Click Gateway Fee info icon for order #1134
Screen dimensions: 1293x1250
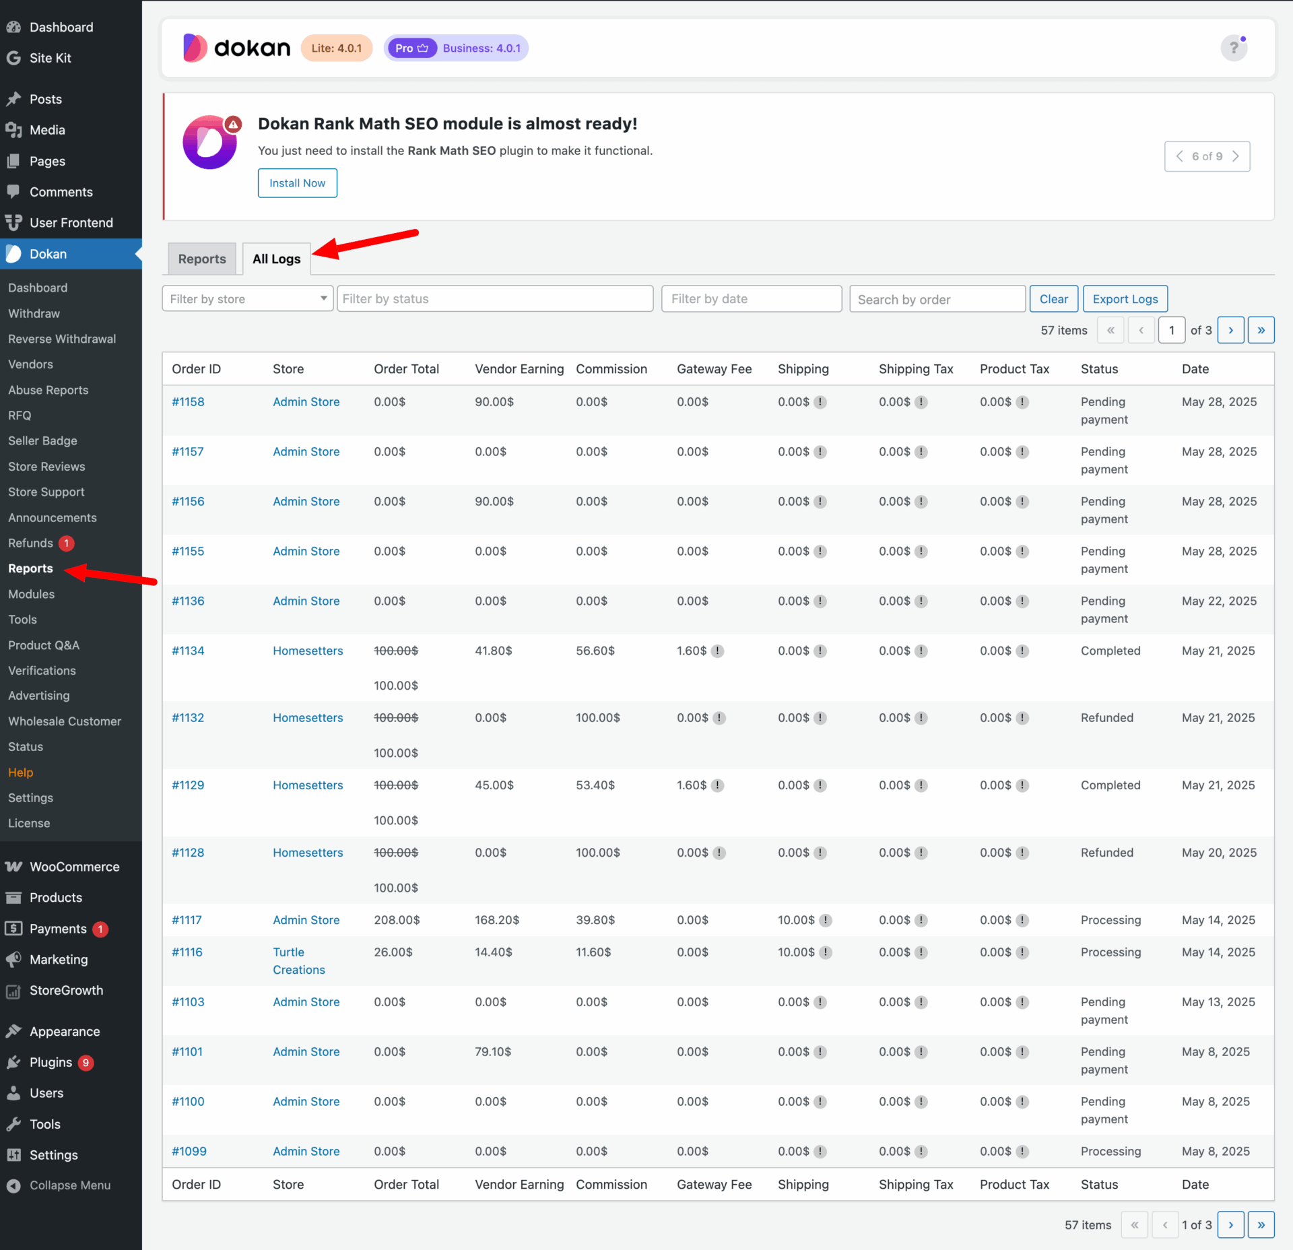(x=718, y=651)
